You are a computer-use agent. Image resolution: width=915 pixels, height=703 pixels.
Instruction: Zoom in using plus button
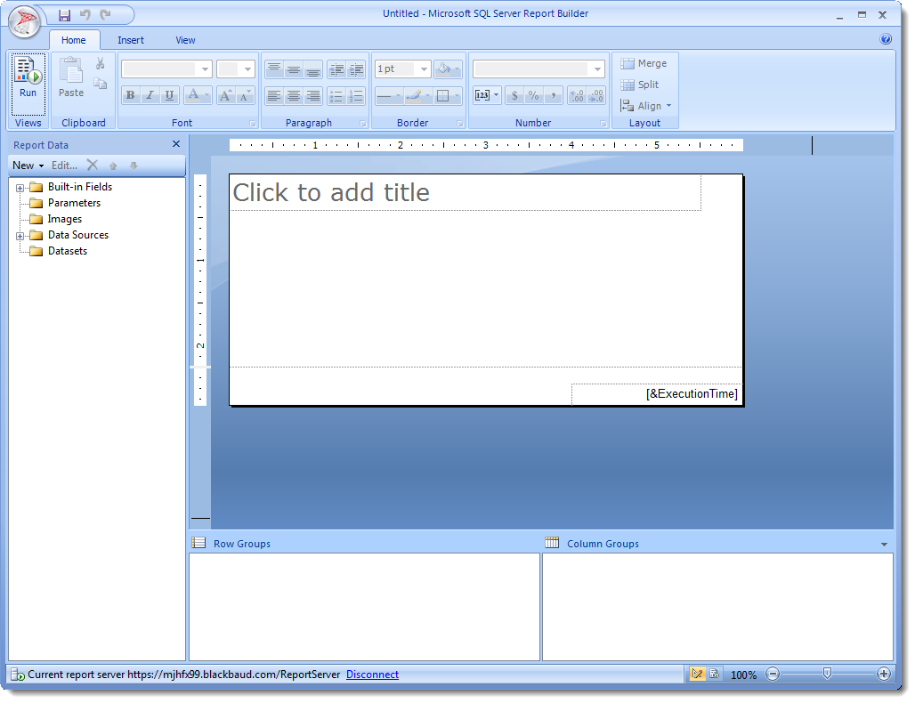(x=884, y=674)
